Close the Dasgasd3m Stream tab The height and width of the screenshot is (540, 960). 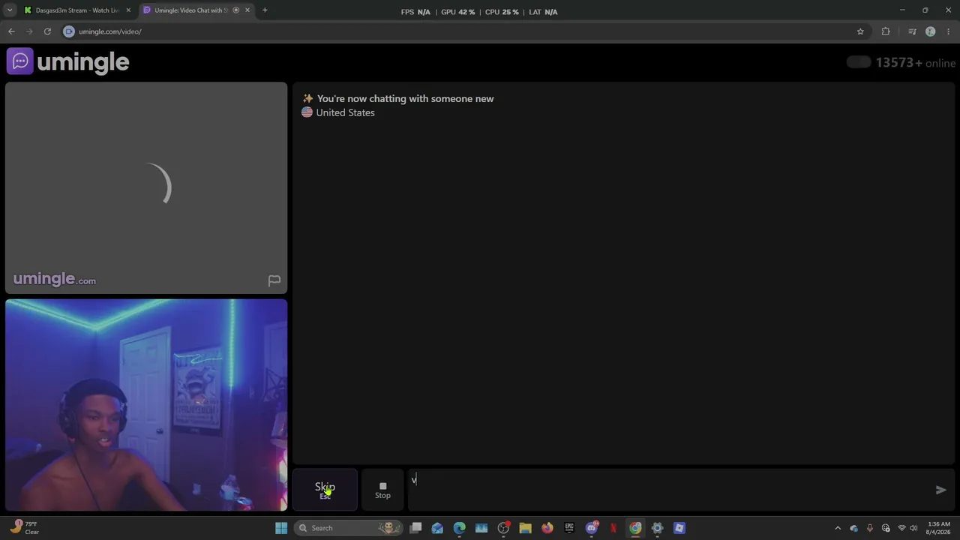[128, 10]
